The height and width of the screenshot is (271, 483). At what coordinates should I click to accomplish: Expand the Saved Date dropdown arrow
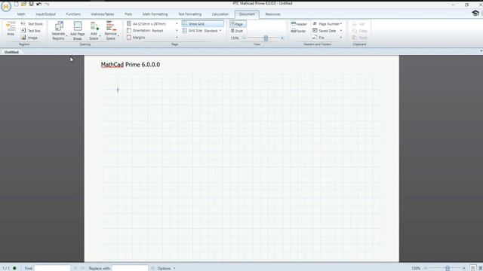[x=341, y=30]
